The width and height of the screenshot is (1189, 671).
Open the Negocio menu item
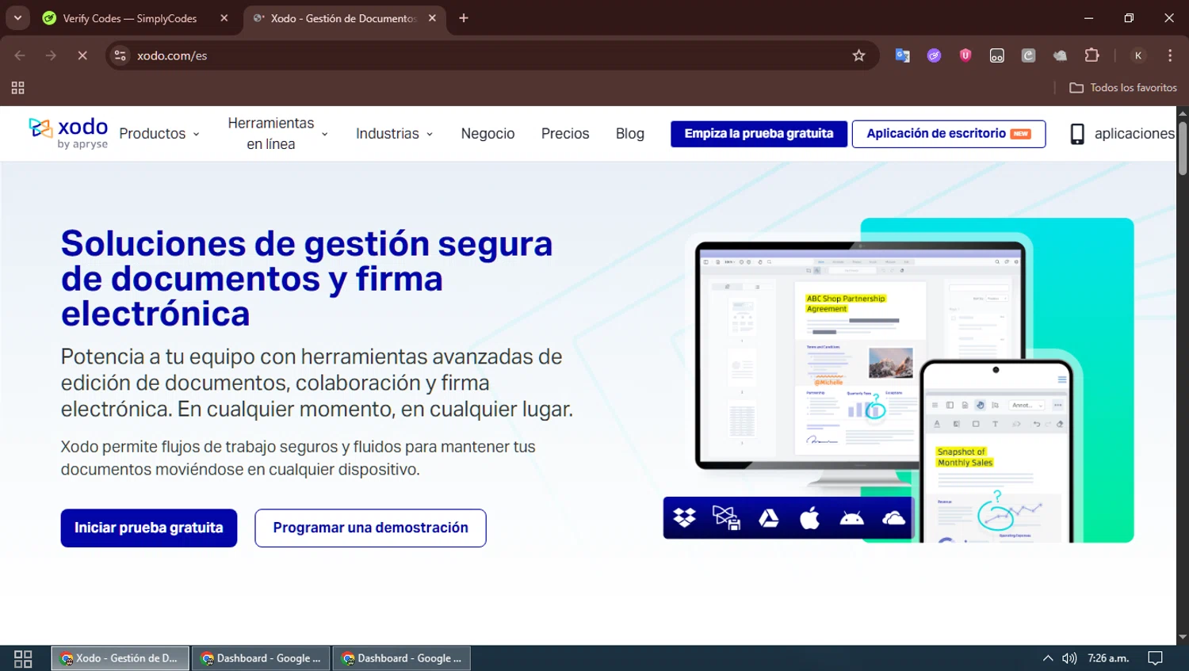pyautogui.click(x=487, y=134)
